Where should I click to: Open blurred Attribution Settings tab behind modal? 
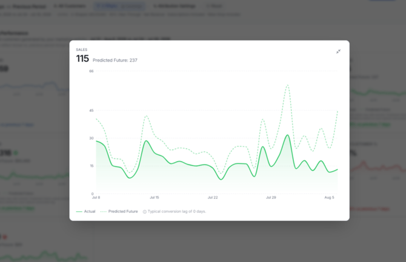tap(175, 6)
